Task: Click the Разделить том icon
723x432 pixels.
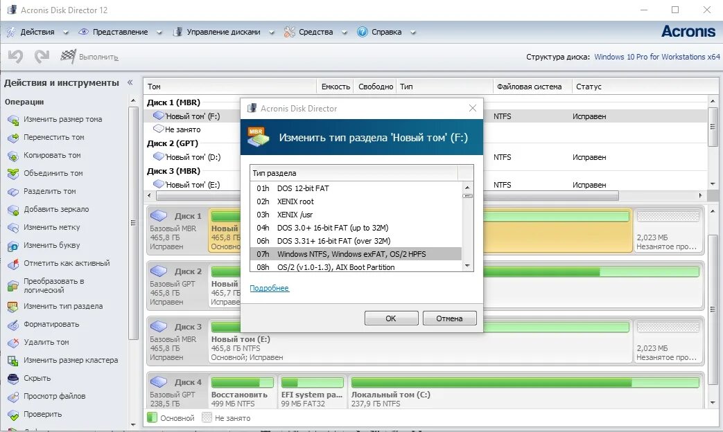Action: (x=13, y=192)
